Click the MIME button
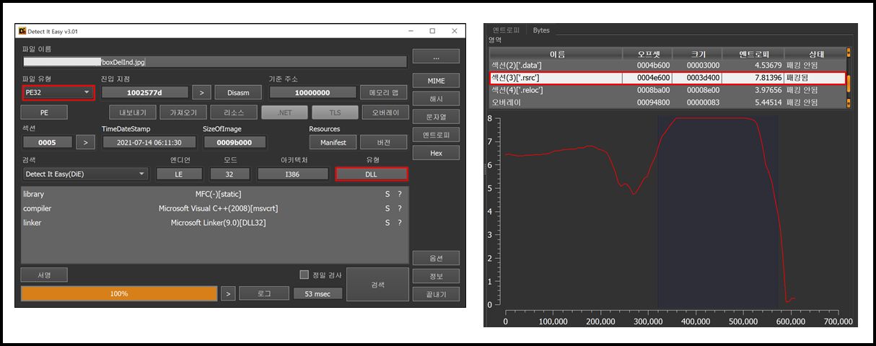876x346 pixels. 435,79
